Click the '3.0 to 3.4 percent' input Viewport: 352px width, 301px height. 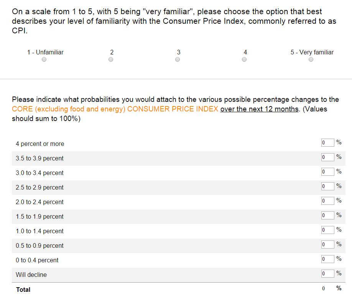pos(327,172)
